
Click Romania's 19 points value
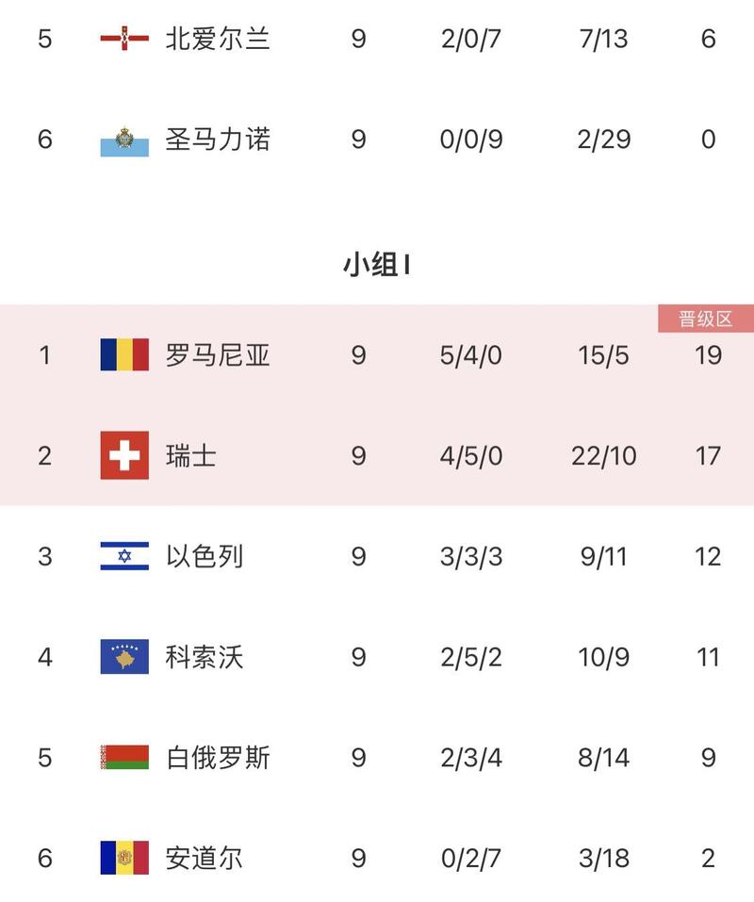coord(708,355)
